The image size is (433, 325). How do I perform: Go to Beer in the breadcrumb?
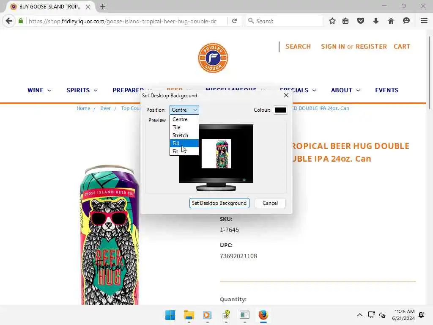(105, 108)
